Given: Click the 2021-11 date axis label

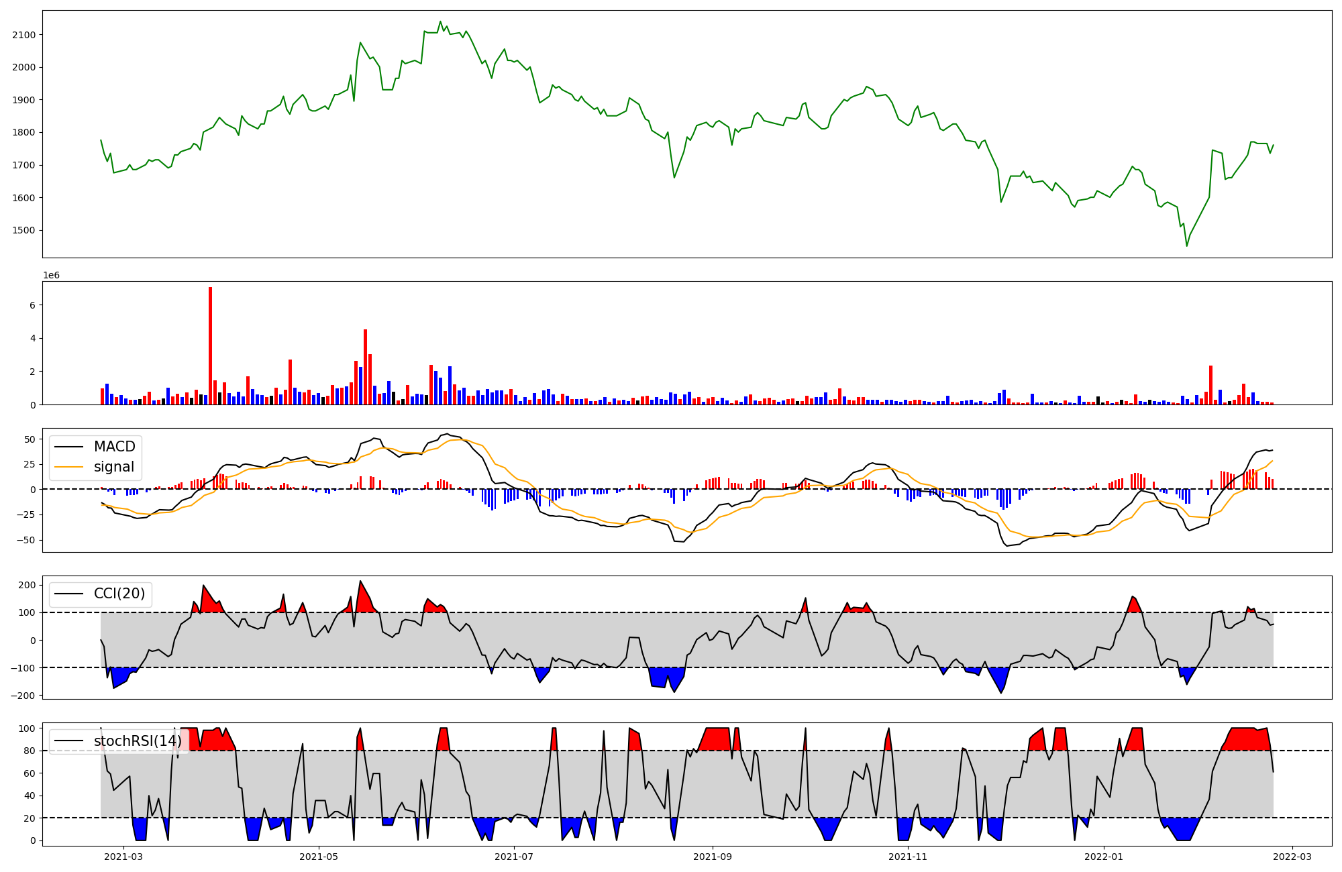Looking at the screenshot, I should pyautogui.click(x=907, y=856).
